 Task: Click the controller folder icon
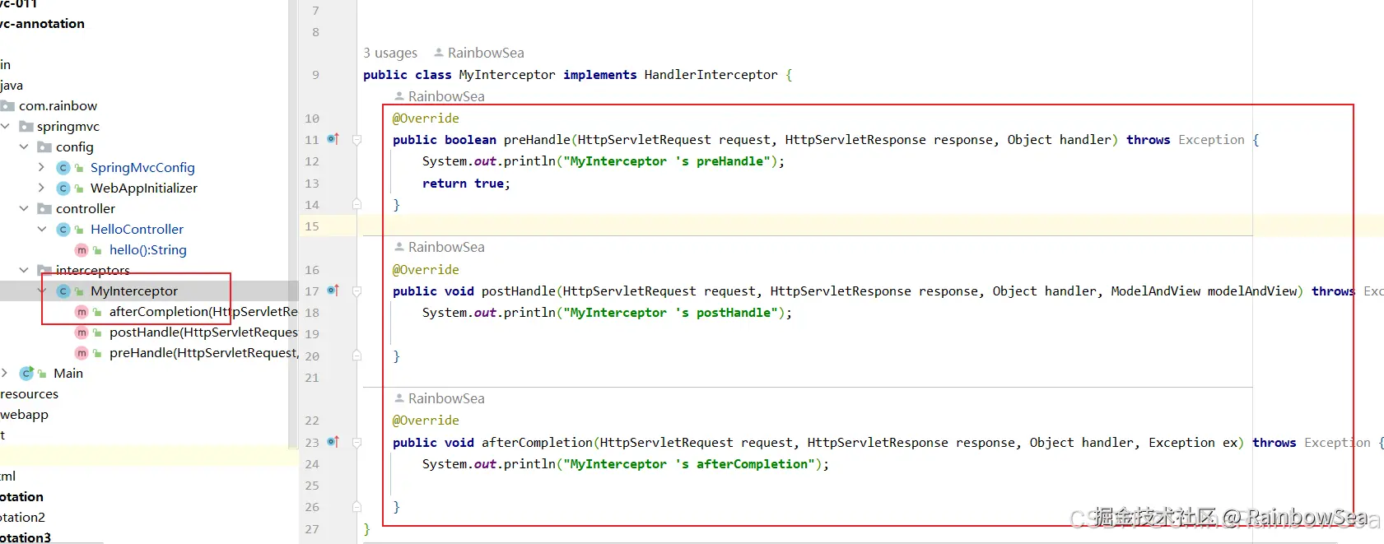tap(44, 209)
